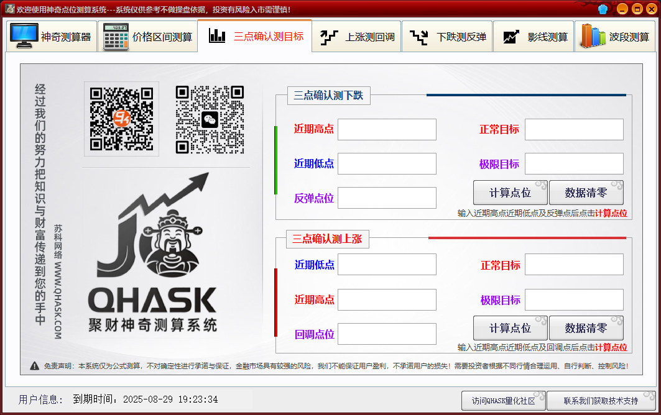Click the calculator icon for 价格区间测算
The height and width of the screenshot is (415, 661).
coord(116,37)
